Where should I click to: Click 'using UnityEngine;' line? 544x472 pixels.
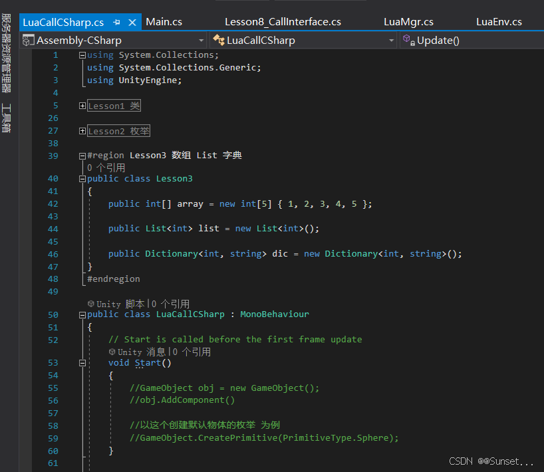[x=134, y=80]
